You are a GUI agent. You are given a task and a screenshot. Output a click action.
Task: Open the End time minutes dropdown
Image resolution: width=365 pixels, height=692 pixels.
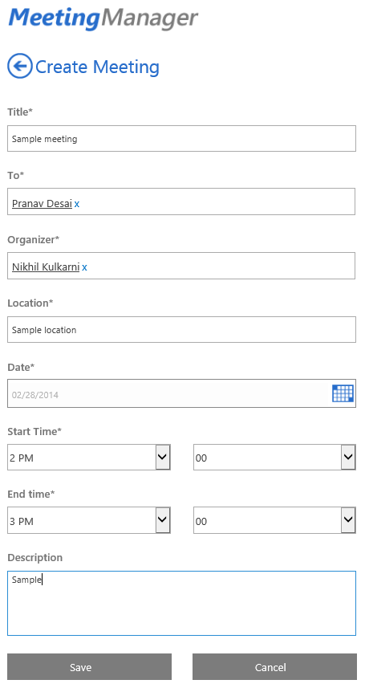click(274, 520)
